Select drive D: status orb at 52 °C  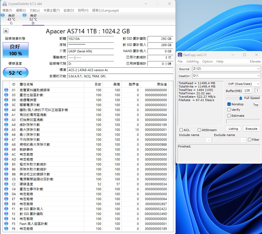pyautogui.click(x=24, y=15)
